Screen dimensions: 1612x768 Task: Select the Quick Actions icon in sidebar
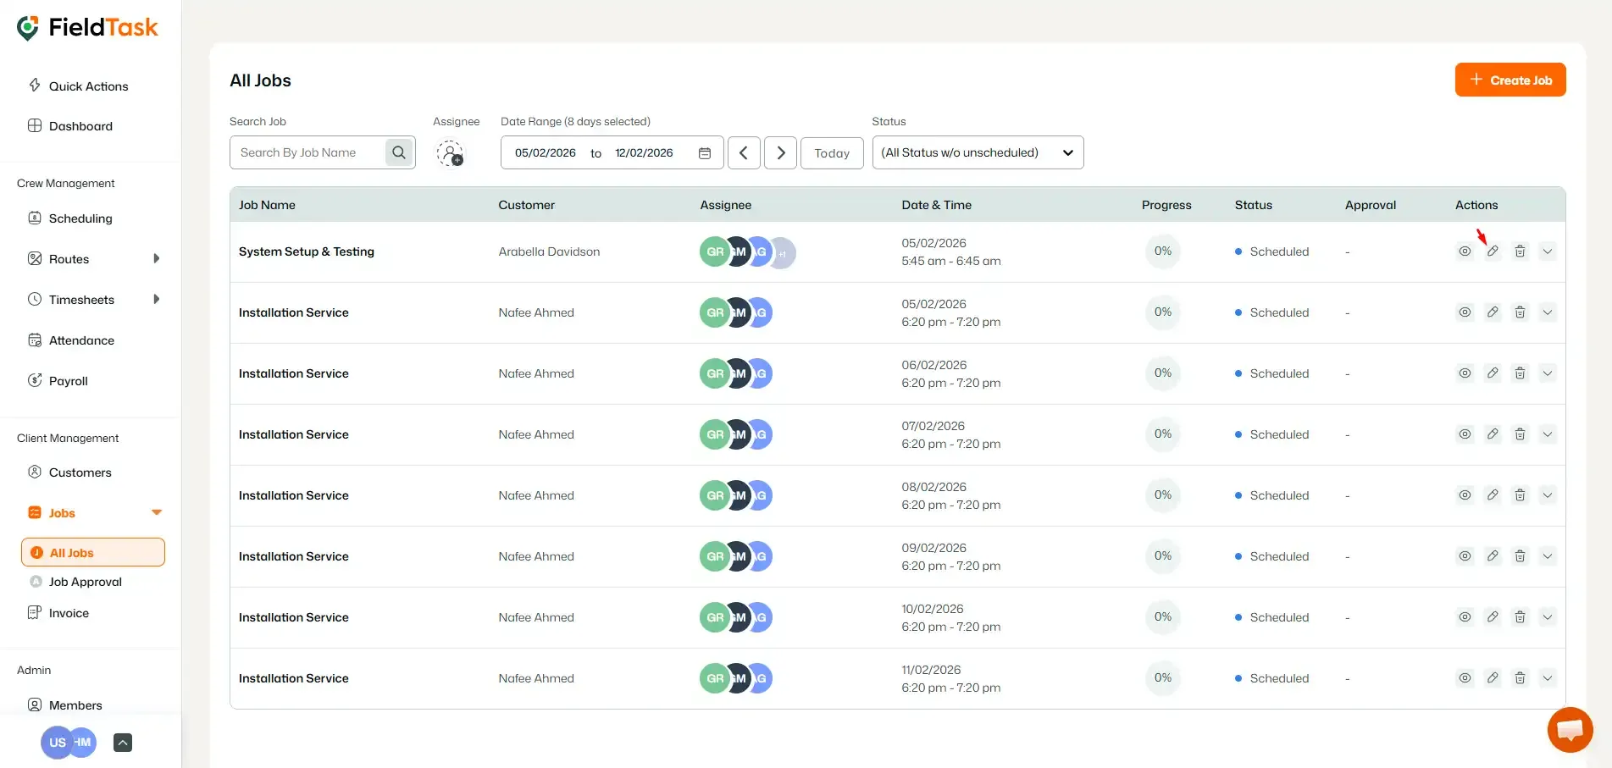coord(35,86)
